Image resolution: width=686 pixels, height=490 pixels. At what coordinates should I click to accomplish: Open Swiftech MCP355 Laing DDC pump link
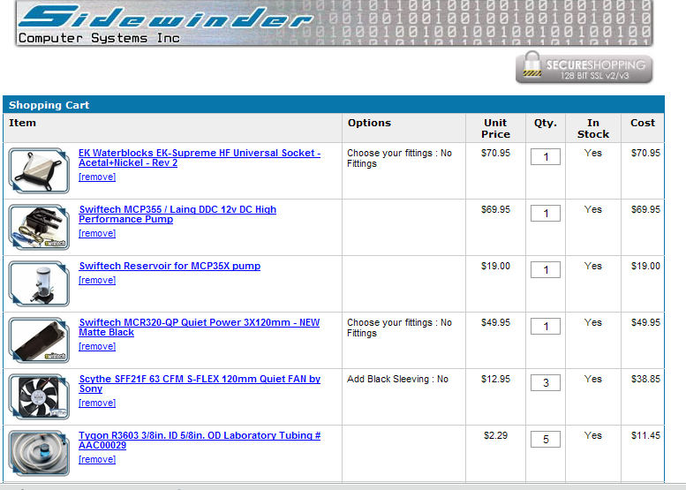177,215
